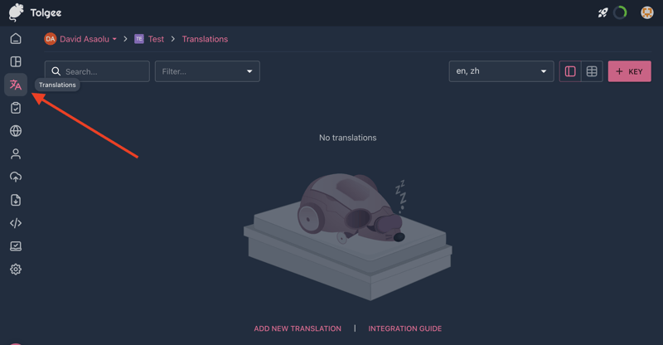
Task: Open the tasks clipboard icon
Action: pyautogui.click(x=16, y=108)
